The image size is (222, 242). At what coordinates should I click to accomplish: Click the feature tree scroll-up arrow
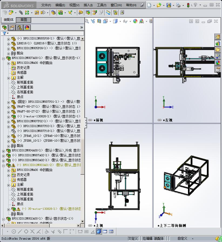pos(82,39)
